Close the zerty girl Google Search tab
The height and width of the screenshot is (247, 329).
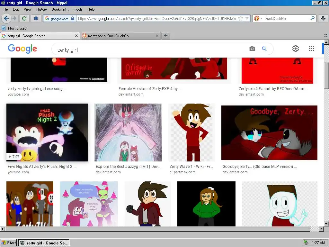point(76,36)
